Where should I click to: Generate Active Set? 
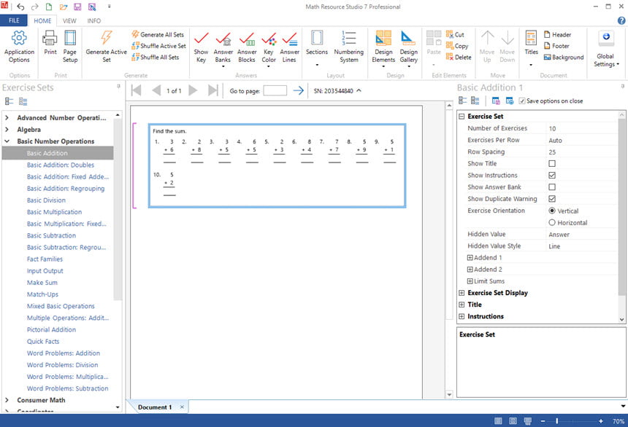tap(106, 47)
